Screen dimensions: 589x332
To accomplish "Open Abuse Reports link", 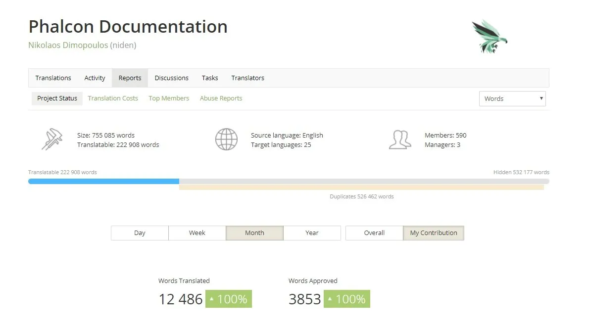I will [x=221, y=98].
